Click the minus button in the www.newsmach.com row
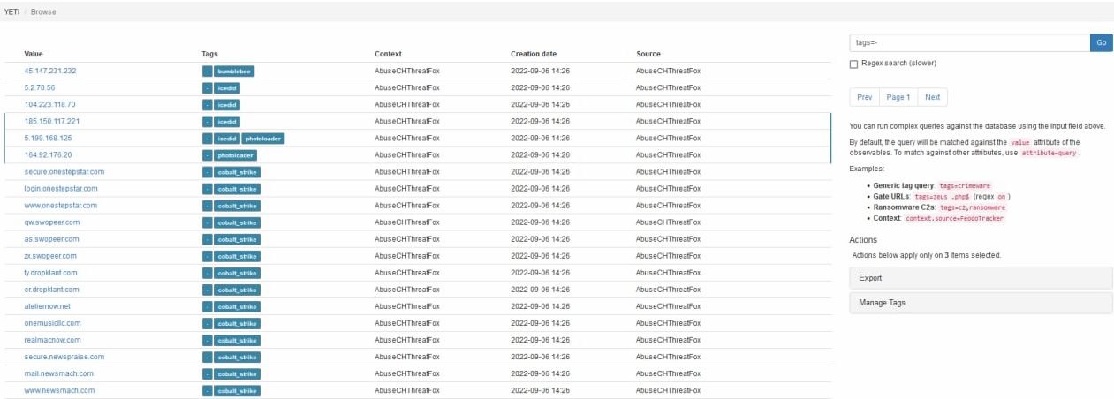This screenshot has width=1114, height=399. [208, 390]
